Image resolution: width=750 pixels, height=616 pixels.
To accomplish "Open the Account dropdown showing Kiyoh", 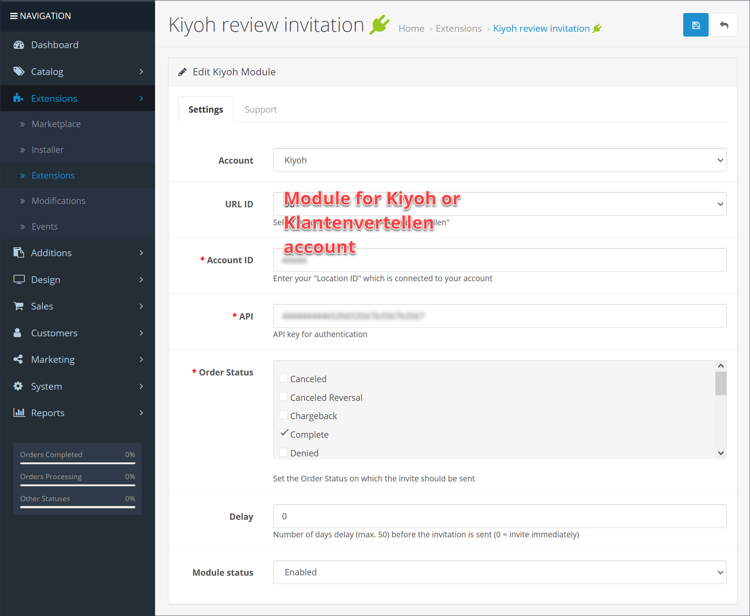I will coord(500,160).
